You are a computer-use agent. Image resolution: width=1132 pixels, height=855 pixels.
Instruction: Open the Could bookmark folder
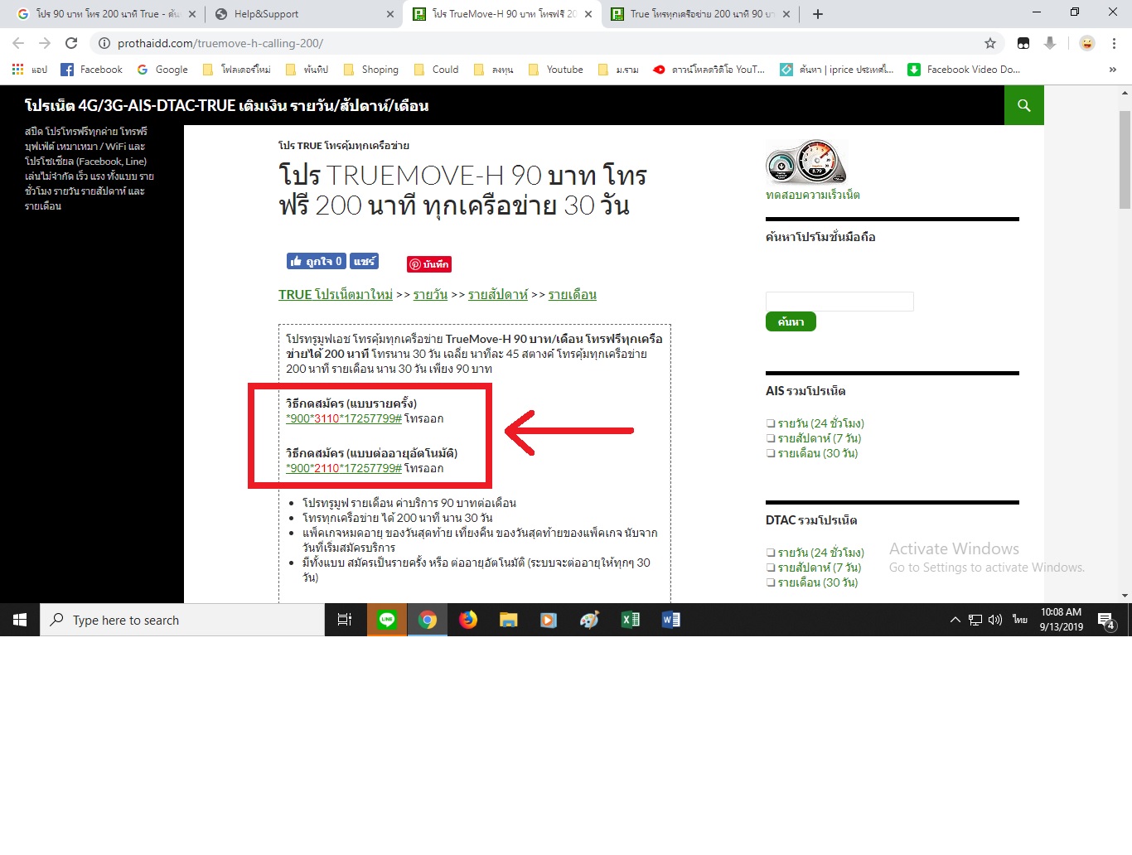coord(436,70)
